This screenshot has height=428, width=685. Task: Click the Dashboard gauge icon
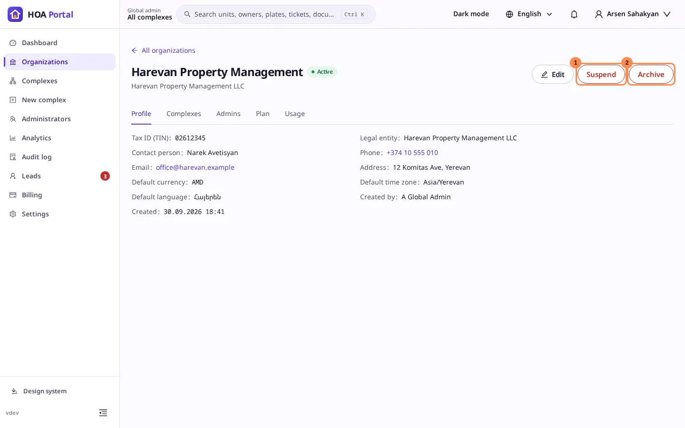pyautogui.click(x=13, y=43)
